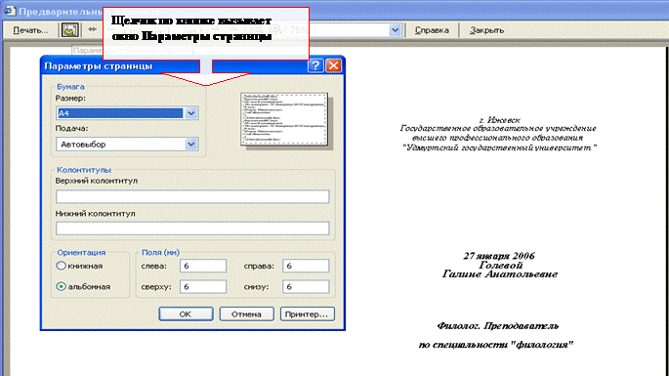Select the альбомная orientation radio button
The height and width of the screenshot is (376, 669).
coord(61,286)
